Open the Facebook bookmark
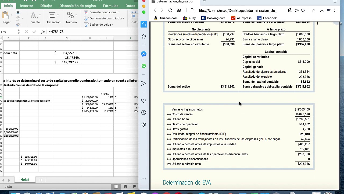The height and width of the screenshot is (194, 344). tap(267, 18)
